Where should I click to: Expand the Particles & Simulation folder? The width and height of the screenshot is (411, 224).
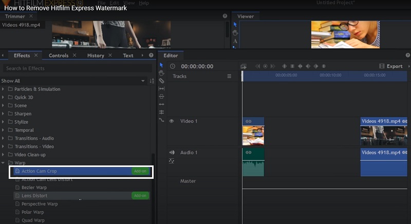[x=4, y=89]
